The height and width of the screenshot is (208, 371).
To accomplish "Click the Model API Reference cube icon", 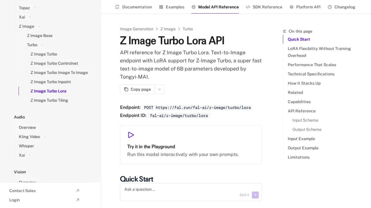I will 194,7.
